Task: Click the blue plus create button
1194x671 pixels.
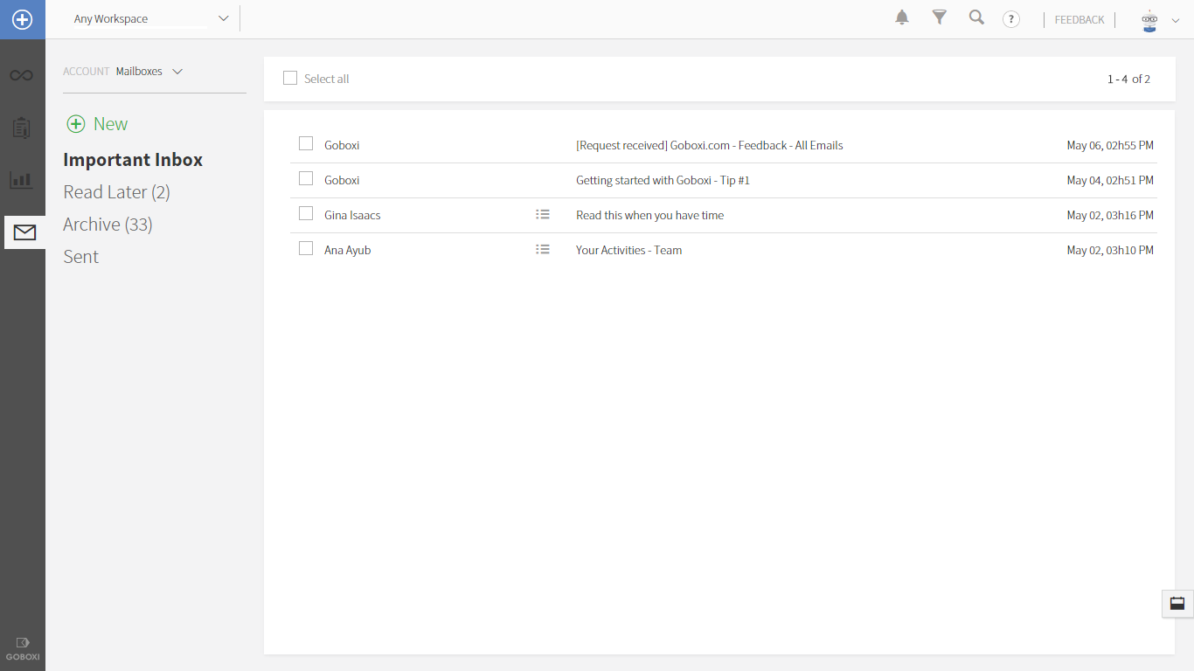Action: click(22, 19)
